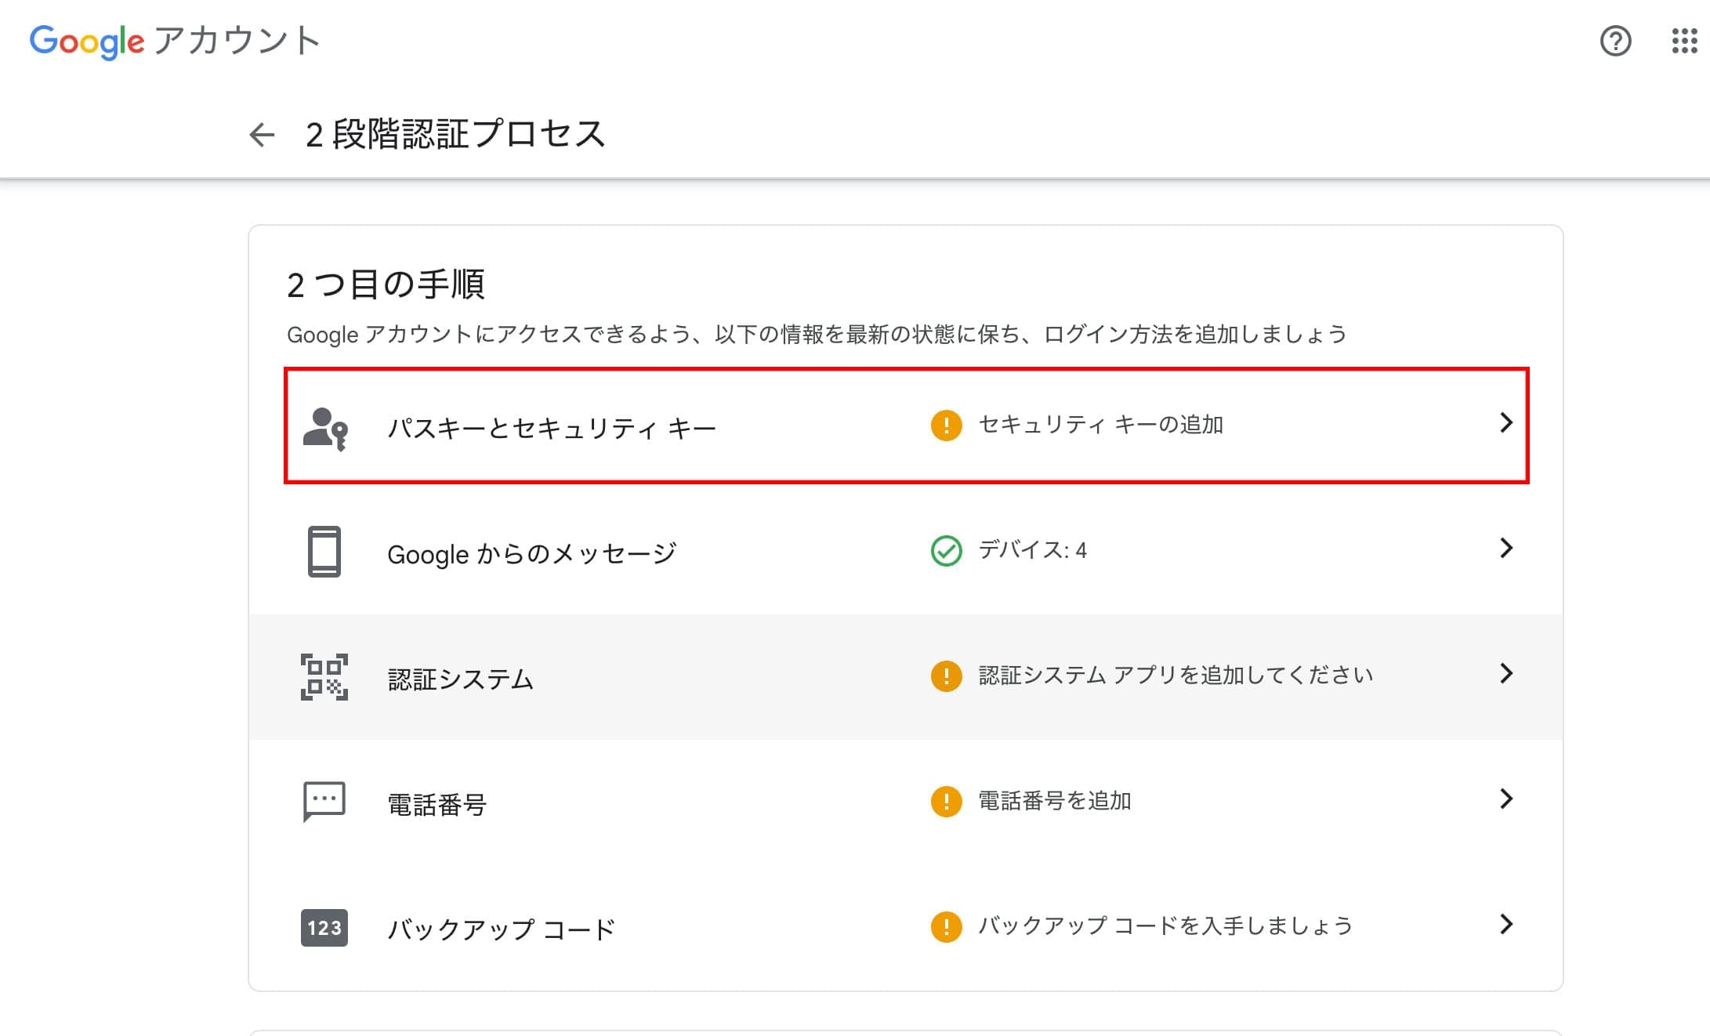Click the green checkmark beside デバイス: 4

pos(947,551)
